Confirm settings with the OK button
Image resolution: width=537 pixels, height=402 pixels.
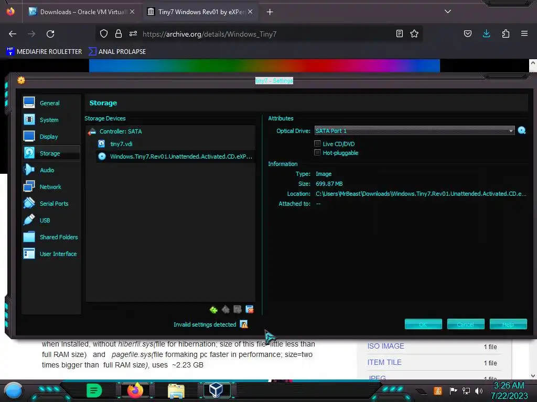click(x=423, y=324)
